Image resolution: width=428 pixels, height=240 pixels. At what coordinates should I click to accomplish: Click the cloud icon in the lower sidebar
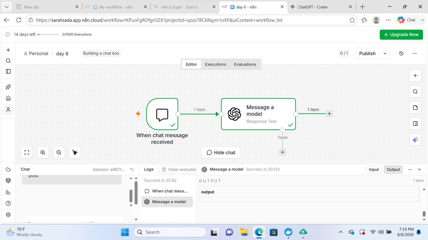pyautogui.click(x=8, y=169)
